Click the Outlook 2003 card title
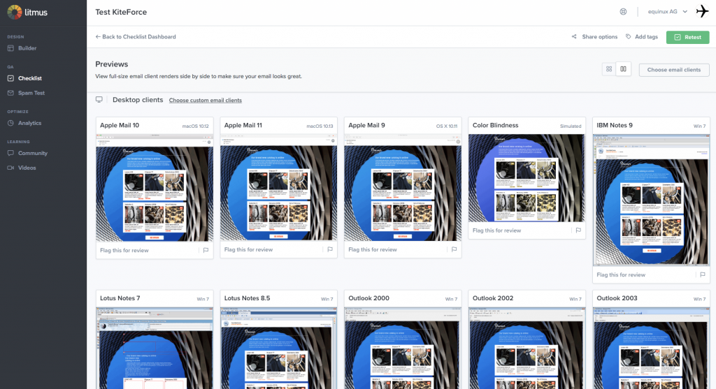The width and height of the screenshot is (716, 389). click(x=617, y=298)
